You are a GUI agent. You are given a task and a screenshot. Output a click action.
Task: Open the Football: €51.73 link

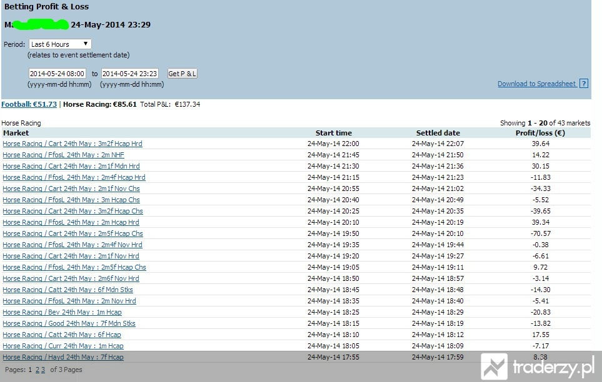pyautogui.click(x=29, y=104)
